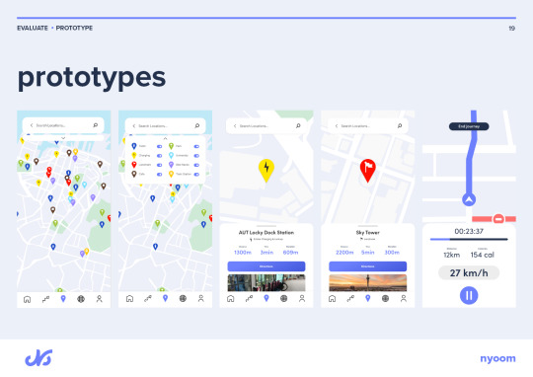The height and width of the screenshot is (377, 533).
Task: Tap home icon on Sky Tower screen
Action: coord(332,298)
